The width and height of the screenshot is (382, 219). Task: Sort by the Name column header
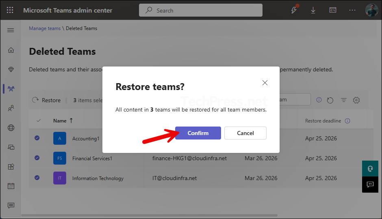(63, 120)
